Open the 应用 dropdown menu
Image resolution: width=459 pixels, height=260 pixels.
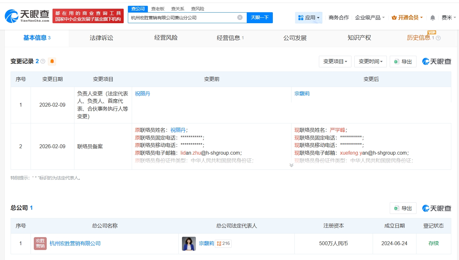[x=309, y=18]
